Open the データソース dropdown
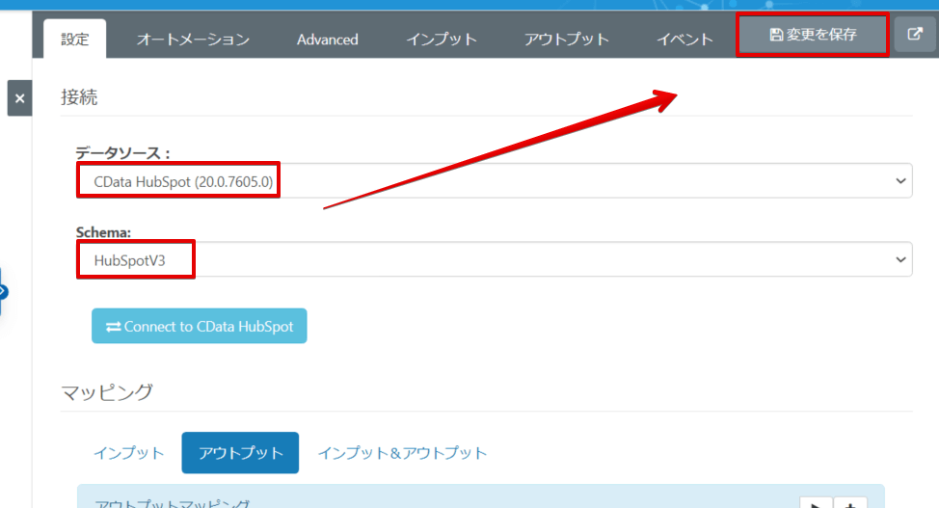 coord(494,180)
